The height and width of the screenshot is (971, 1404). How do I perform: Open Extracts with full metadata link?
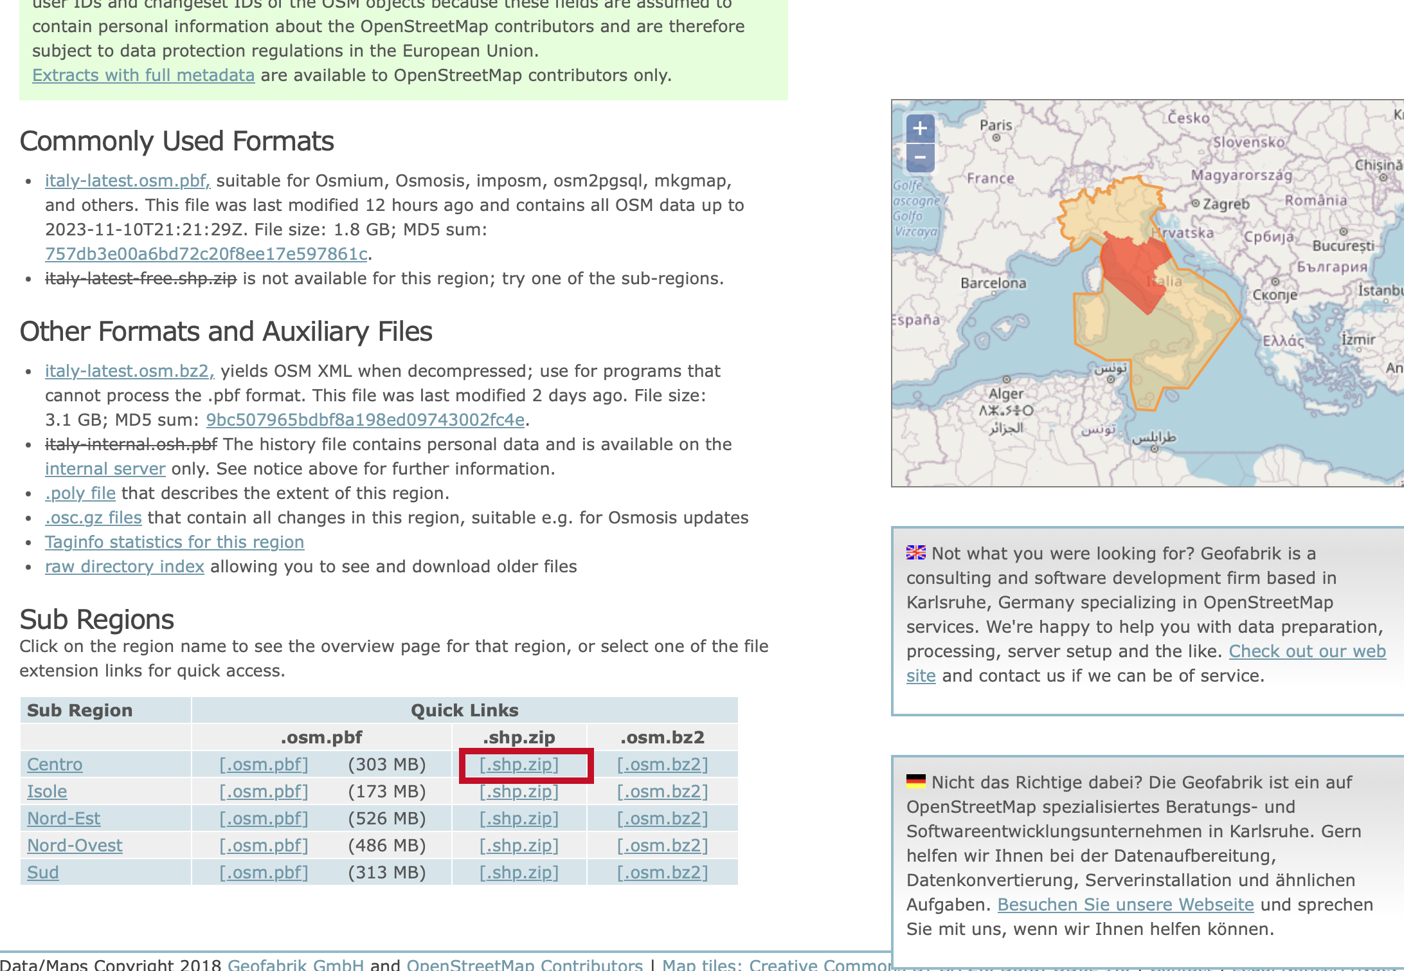point(143,75)
